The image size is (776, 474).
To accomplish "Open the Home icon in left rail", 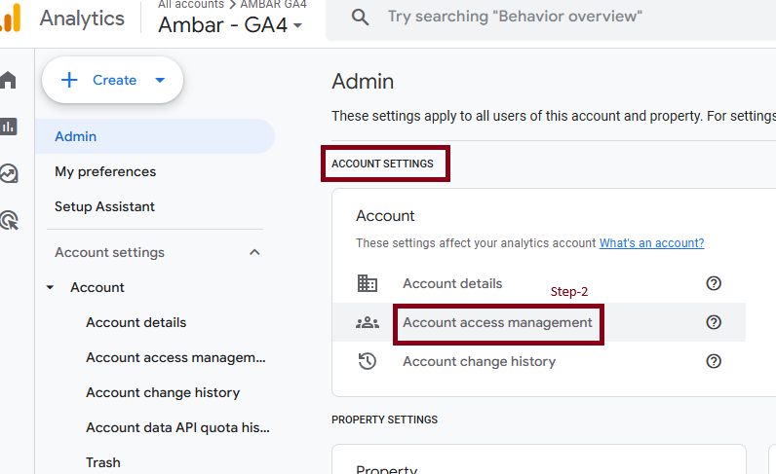I will (x=8, y=80).
